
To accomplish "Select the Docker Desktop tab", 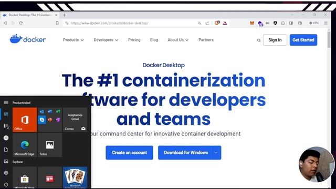I will pyautogui.click(x=30, y=15).
